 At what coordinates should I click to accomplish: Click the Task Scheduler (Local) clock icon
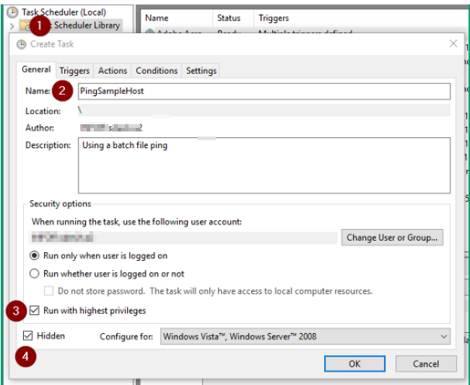[12, 12]
